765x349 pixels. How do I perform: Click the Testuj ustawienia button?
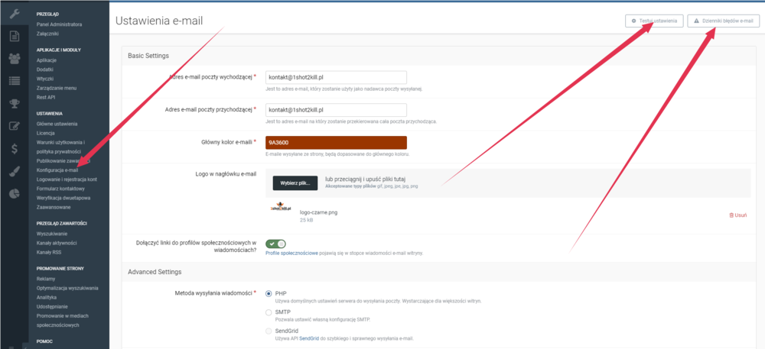click(x=654, y=21)
